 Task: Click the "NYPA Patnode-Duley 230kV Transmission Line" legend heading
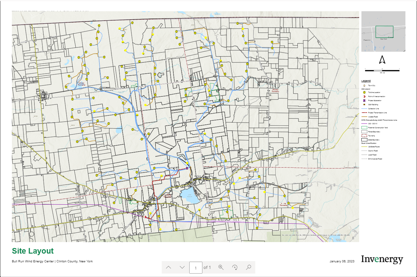pyautogui.click(x=379, y=120)
